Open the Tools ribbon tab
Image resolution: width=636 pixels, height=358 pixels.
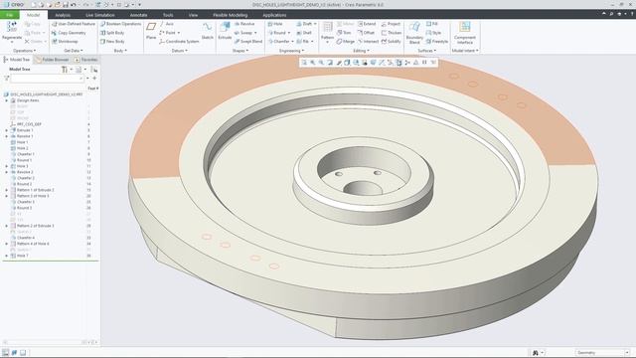168,15
